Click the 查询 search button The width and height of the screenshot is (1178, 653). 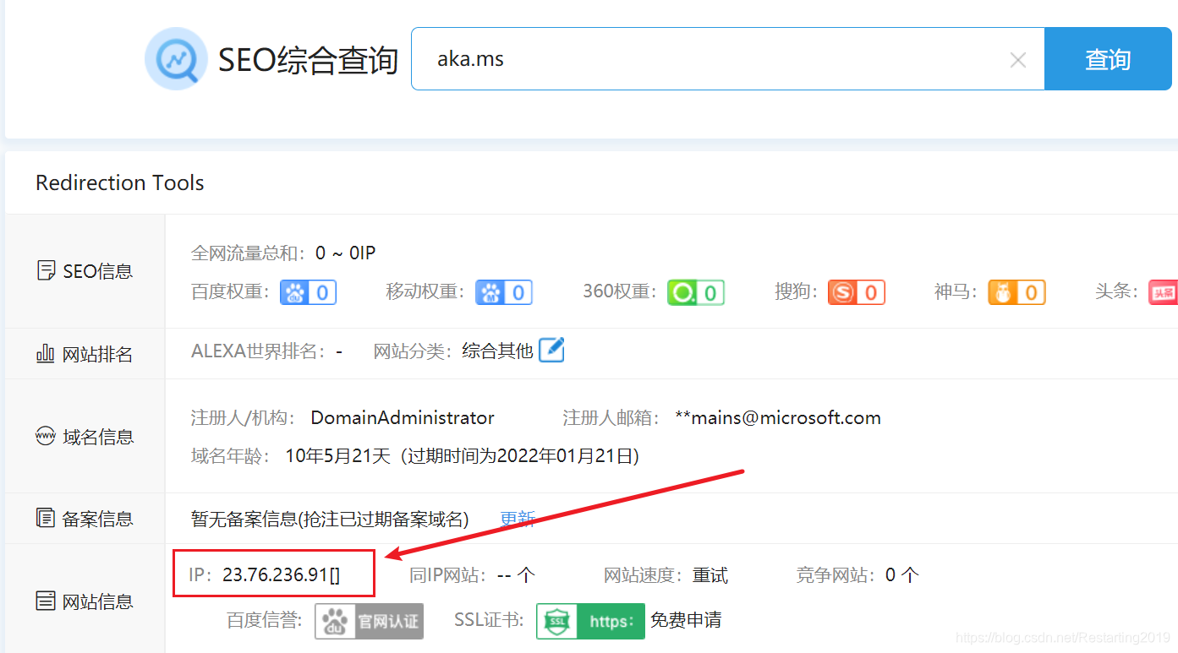(x=1108, y=58)
